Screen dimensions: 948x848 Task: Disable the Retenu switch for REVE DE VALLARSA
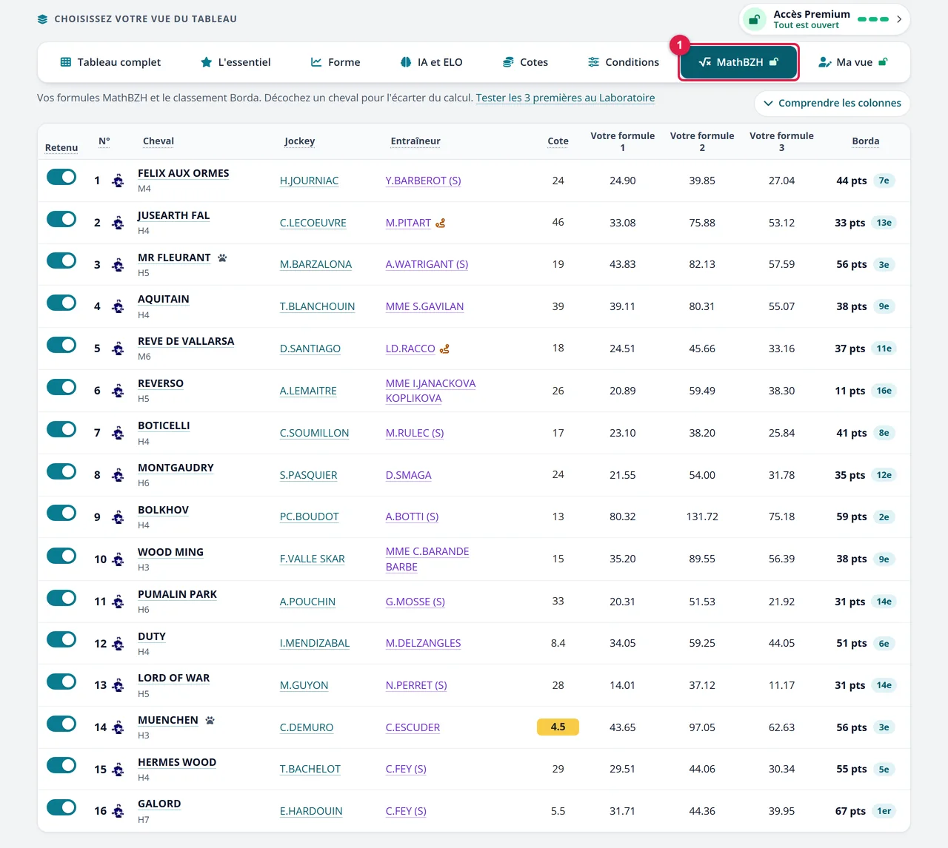[61, 345]
